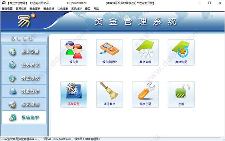The height and width of the screenshot is (141, 225).
Task: Click the app icon in title bar
Action: (4, 3)
